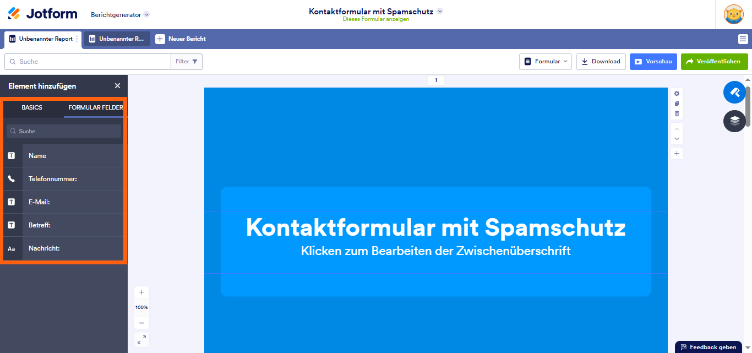Zoom in using the plus control
Viewport: 752px width, 353px height.
(x=141, y=292)
